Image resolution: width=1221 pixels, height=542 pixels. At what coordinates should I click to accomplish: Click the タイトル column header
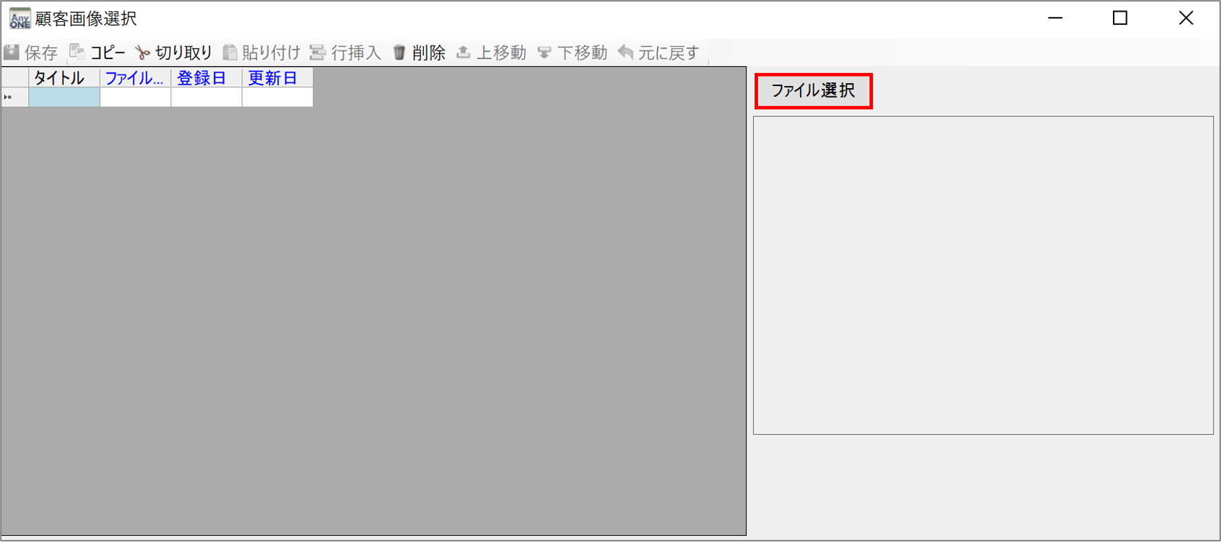click(x=64, y=78)
